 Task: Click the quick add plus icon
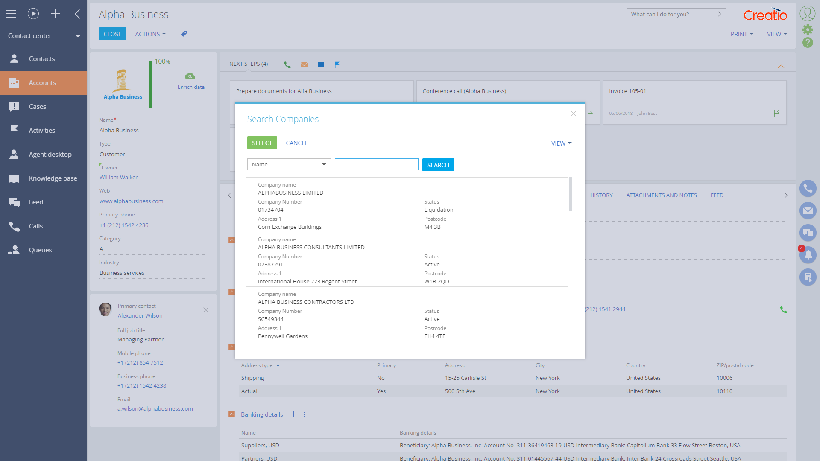click(x=56, y=14)
